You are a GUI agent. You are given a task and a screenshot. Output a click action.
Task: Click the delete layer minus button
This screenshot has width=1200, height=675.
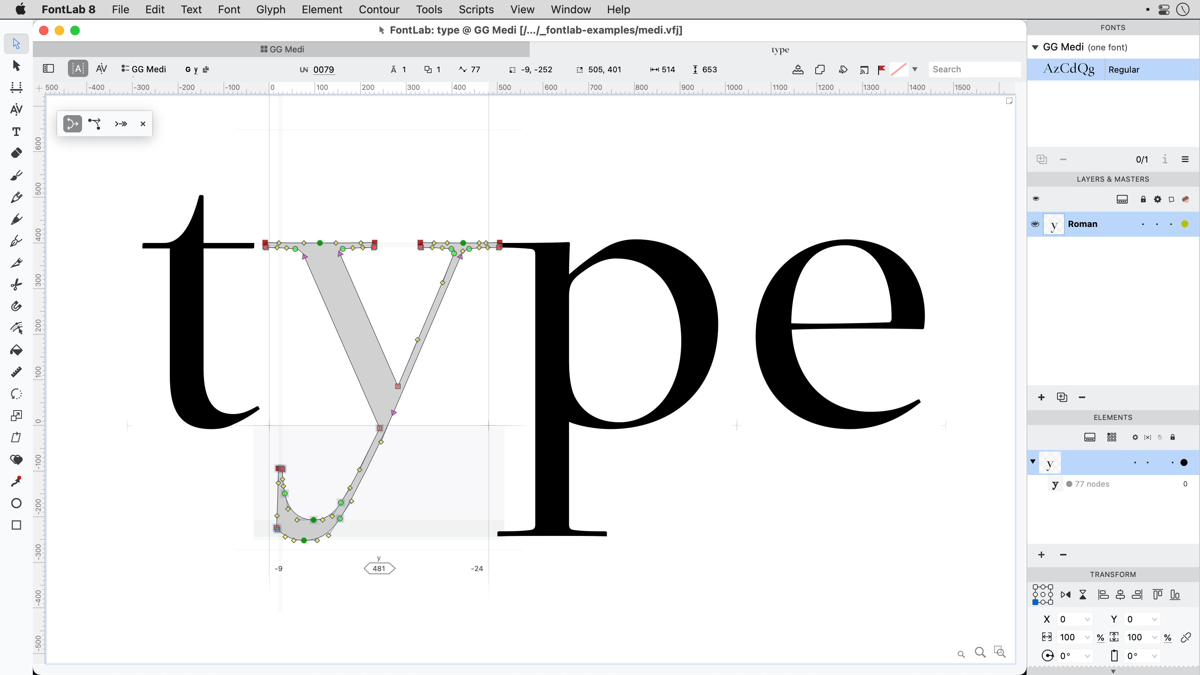point(1082,397)
